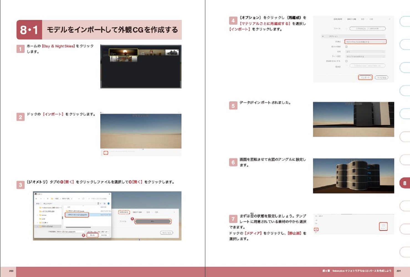Switch to DIRECT LINK tab in options dialog
The height and width of the screenshot is (277, 410).
pos(352,19)
